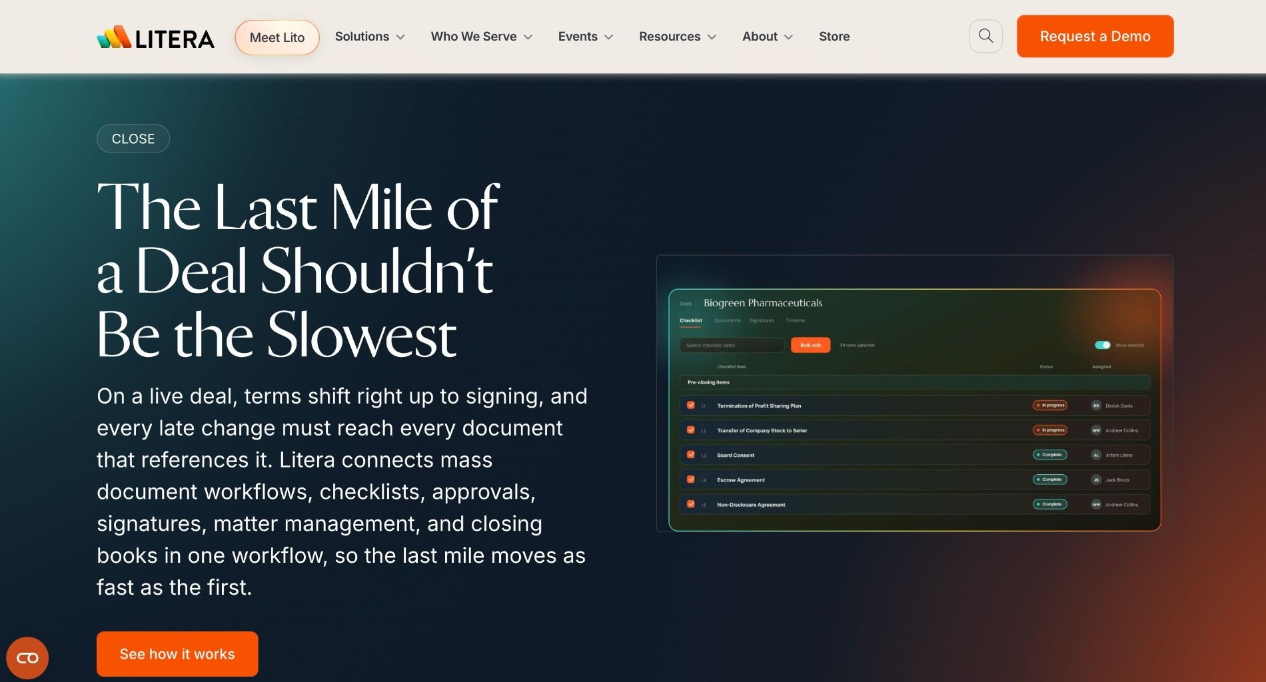1266x682 pixels.
Task: Expand the Events dropdown menu
Action: pos(586,37)
